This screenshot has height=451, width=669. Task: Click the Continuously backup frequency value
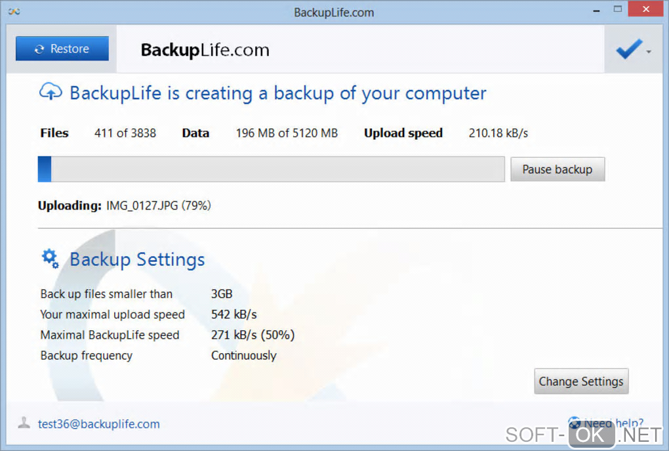(243, 356)
